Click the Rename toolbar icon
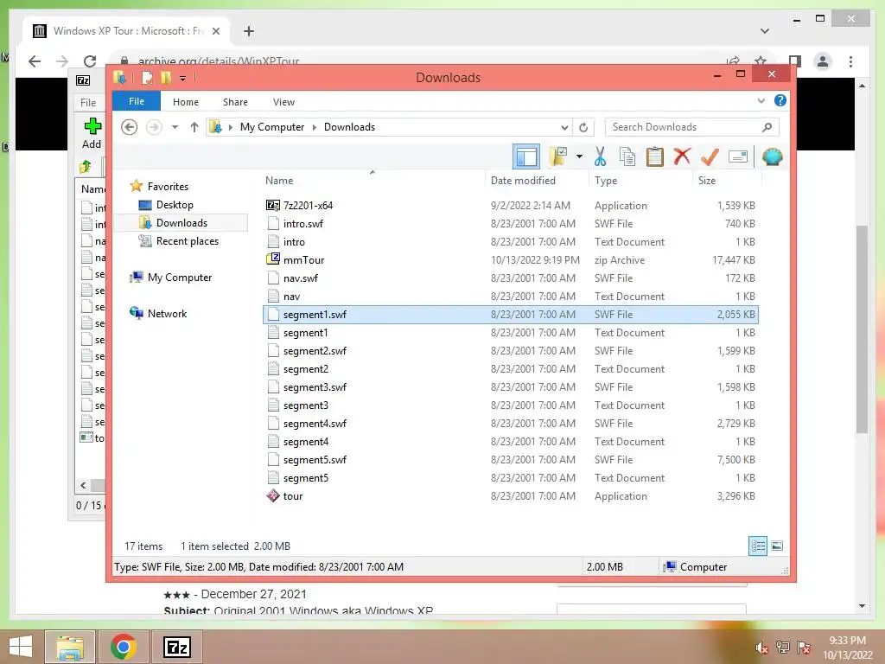885x664 pixels. 738,156
